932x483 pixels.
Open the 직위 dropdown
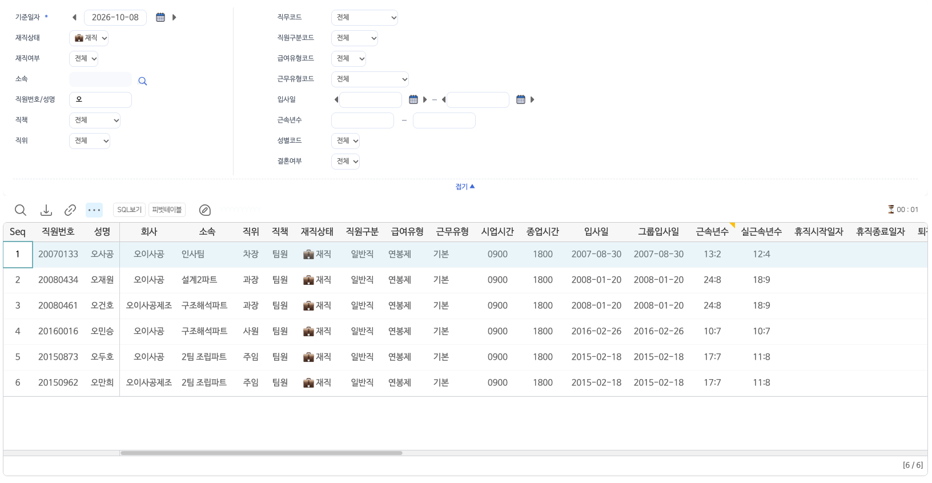(90, 141)
